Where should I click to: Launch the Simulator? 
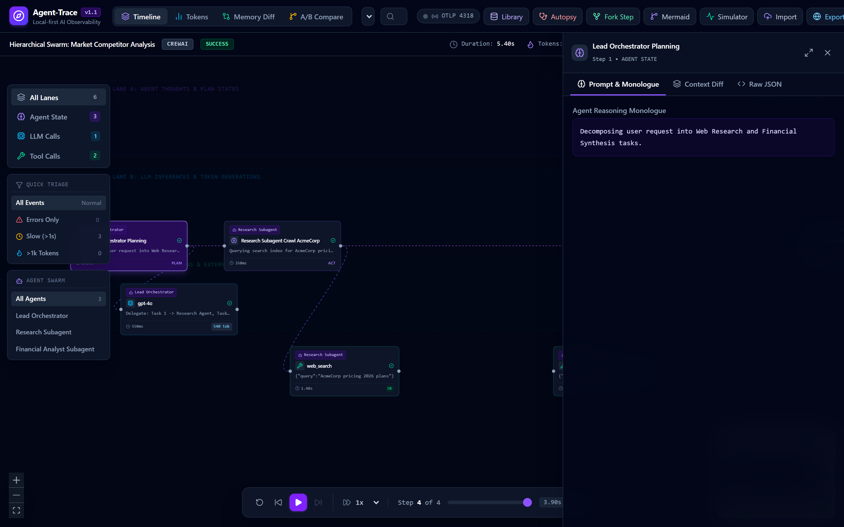point(727,16)
